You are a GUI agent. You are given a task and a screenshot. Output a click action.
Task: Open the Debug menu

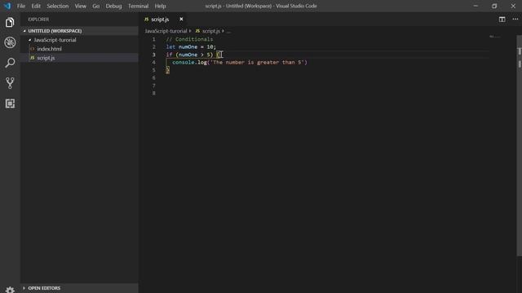(113, 6)
